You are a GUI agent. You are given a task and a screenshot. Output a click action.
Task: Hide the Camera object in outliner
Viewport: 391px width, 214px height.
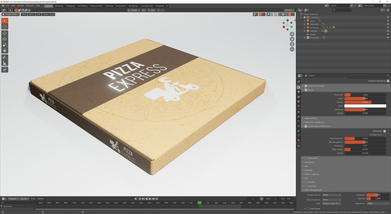tap(388, 31)
